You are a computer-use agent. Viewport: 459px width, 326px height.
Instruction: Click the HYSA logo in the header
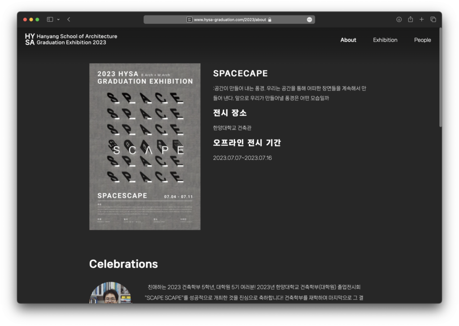click(30, 39)
